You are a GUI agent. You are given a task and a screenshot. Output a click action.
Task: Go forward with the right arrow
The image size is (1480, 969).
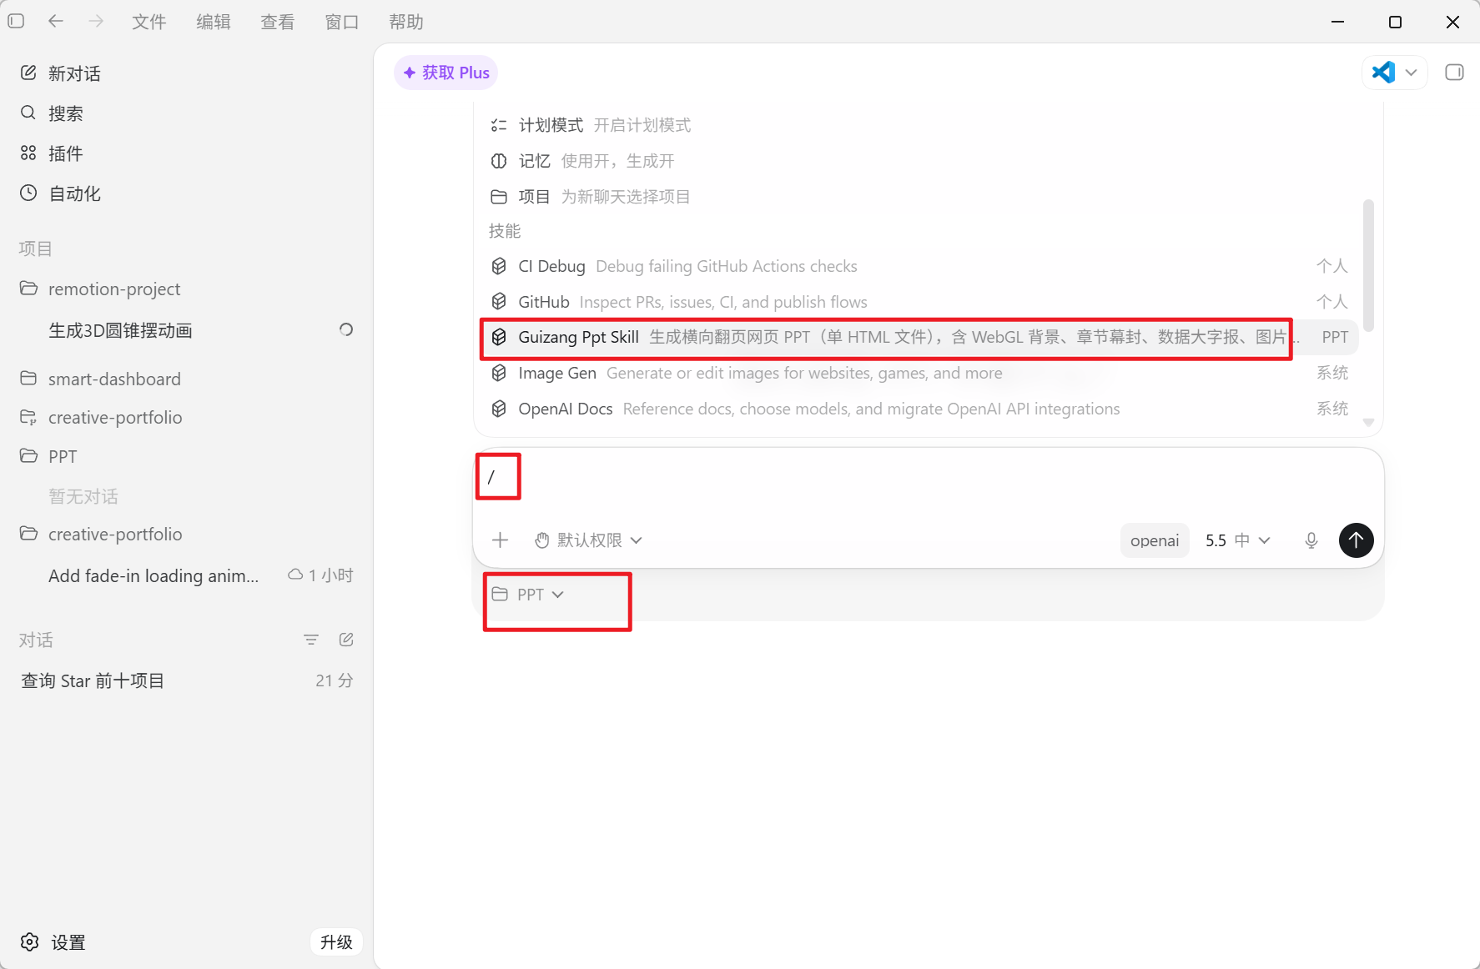click(x=96, y=21)
